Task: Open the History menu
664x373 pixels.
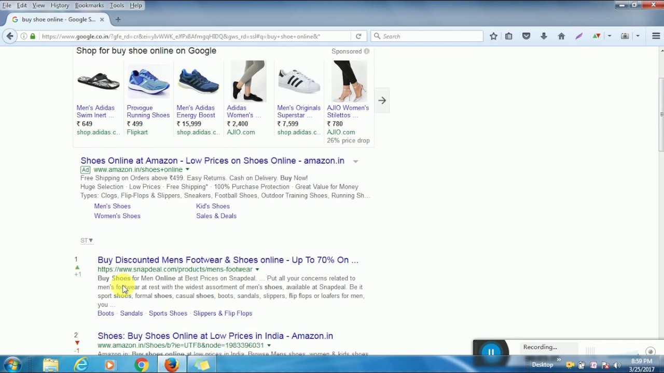Action: point(60,5)
